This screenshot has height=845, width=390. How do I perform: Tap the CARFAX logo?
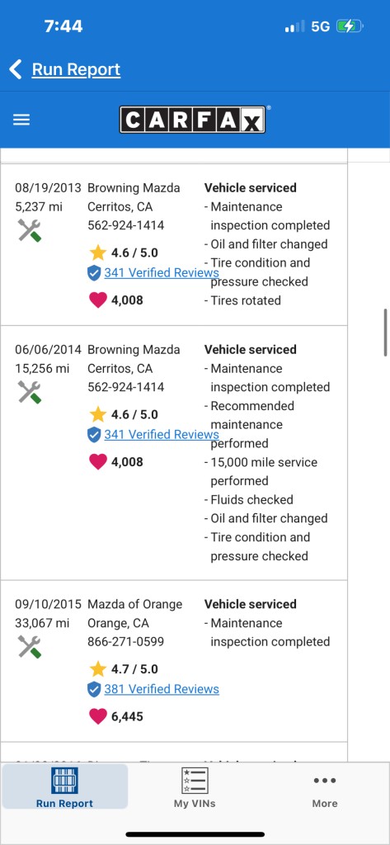(192, 120)
